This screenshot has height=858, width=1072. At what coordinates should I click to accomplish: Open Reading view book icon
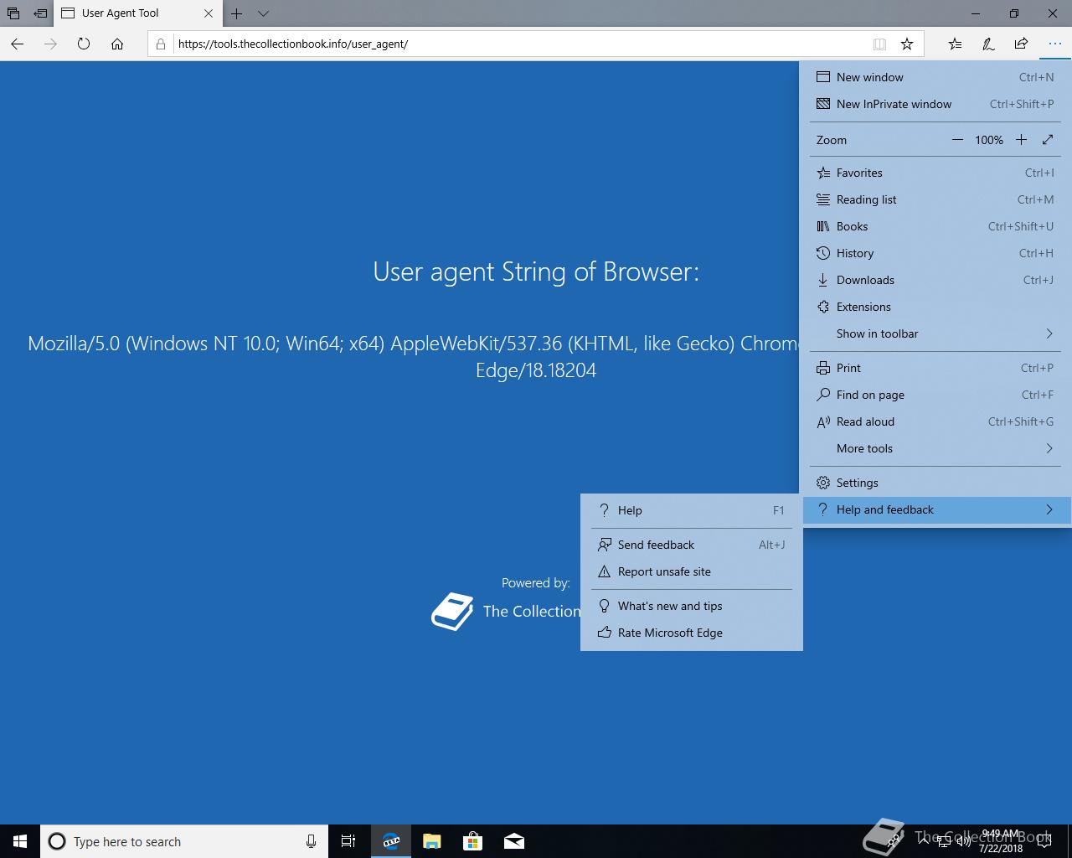pyautogui.click(x=879, y=44)
